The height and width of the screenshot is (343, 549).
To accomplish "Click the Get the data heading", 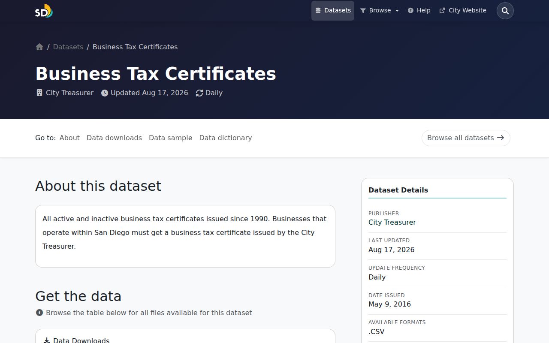I will 78,296.
